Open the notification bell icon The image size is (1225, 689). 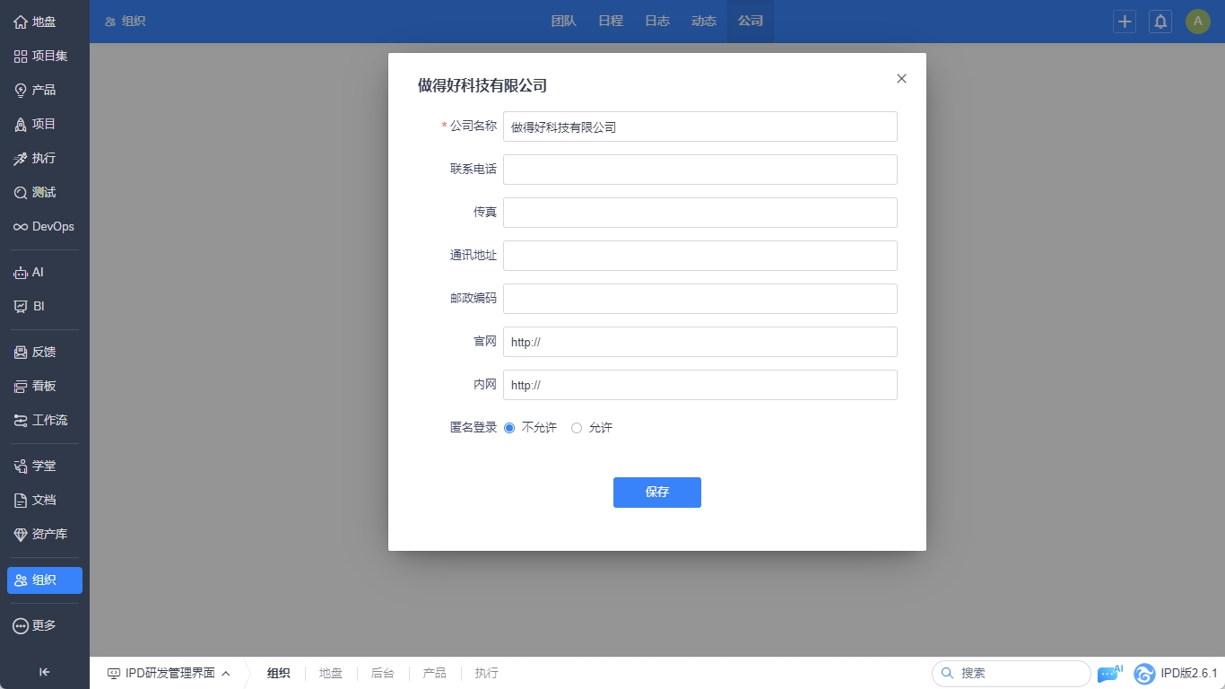click(x=1160, y=22)
